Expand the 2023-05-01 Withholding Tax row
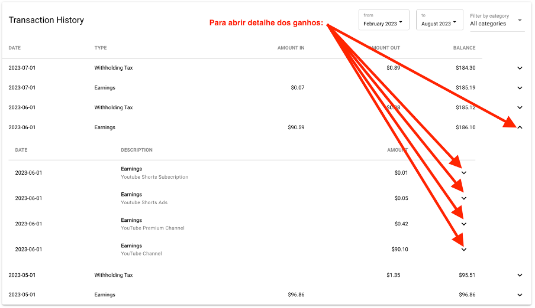This screenshot has width=535, height=308. click(520, 275)
